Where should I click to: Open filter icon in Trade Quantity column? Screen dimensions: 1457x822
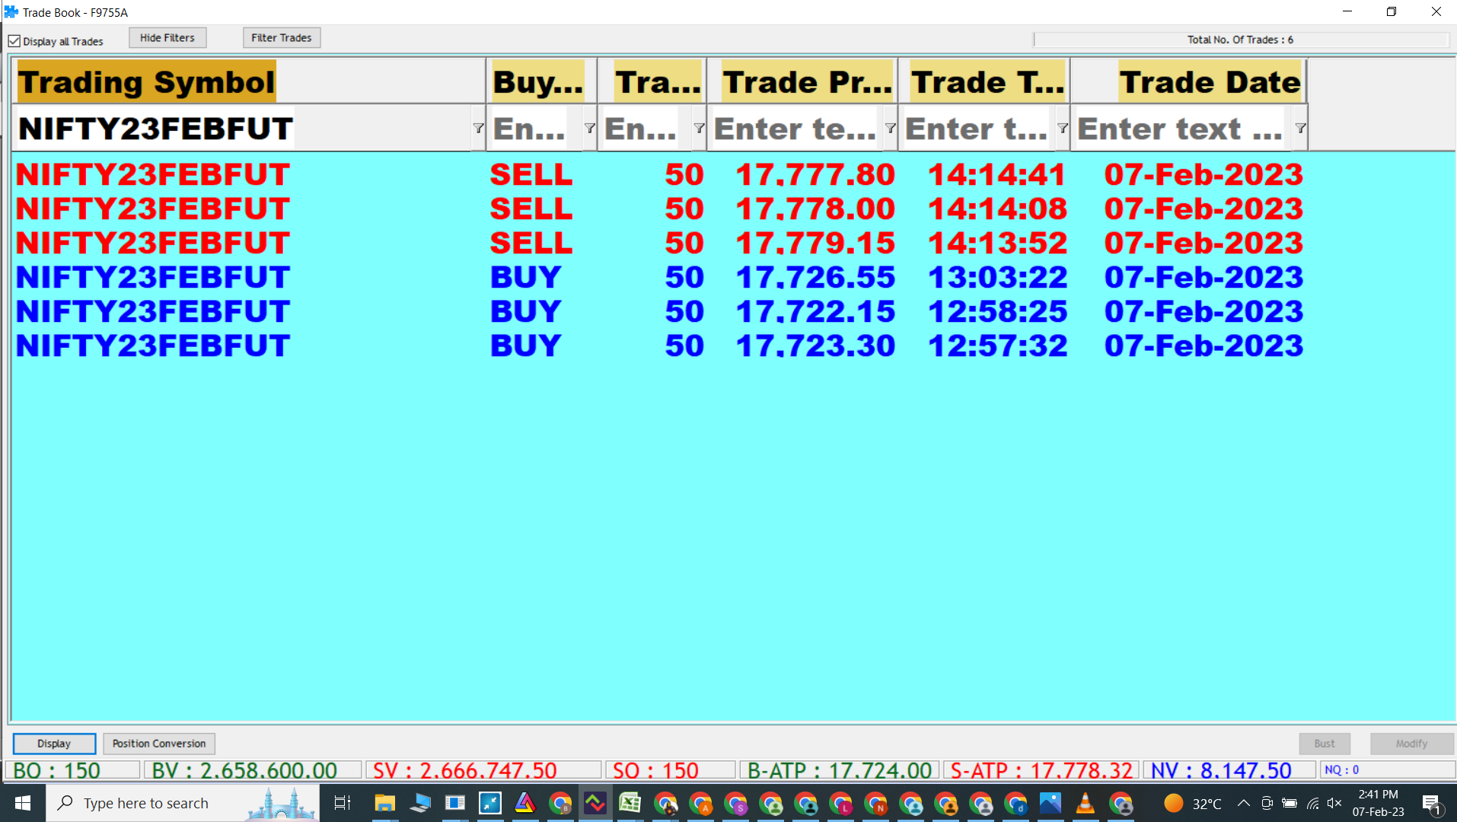[x=699, y=128]
